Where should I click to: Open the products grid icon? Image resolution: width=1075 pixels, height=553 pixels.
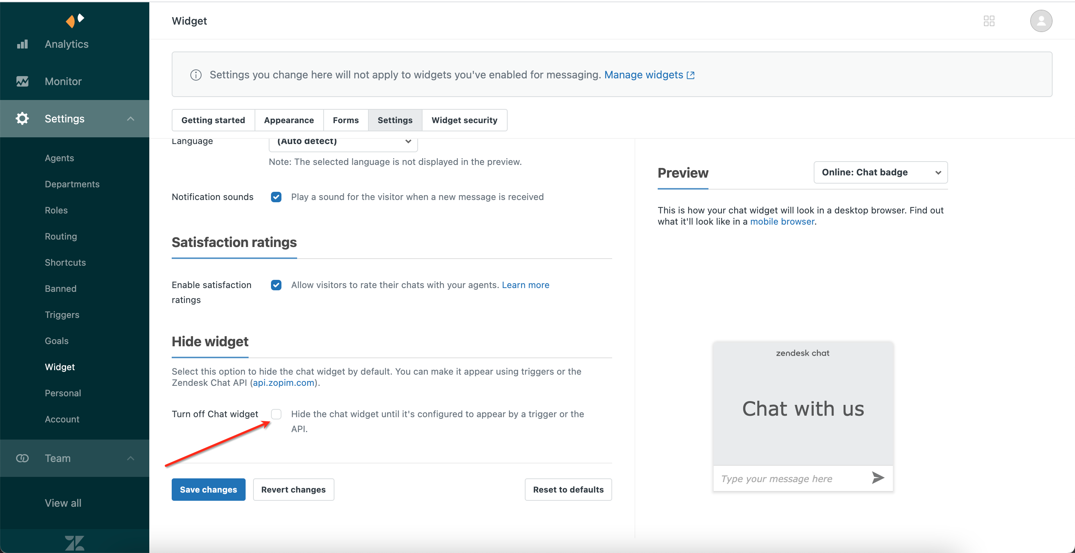(x=989, y=21)
